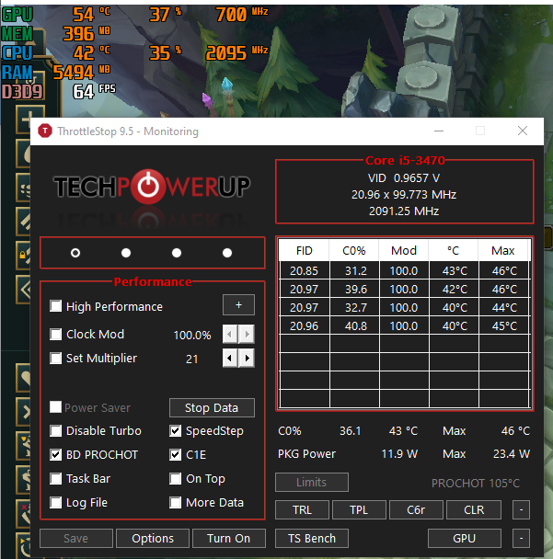Click the minus button next to CLR
This screenshot has width=553, height=559.
click(x=521, y=509)
